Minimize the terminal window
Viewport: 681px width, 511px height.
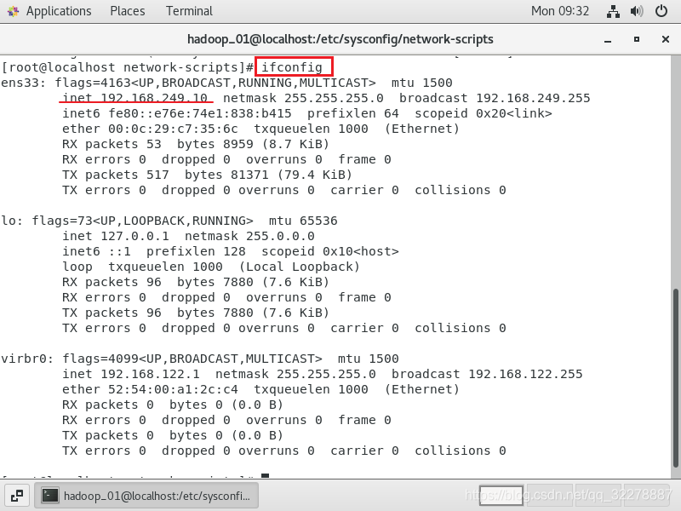pyautogui.click(x=608, y=40)
